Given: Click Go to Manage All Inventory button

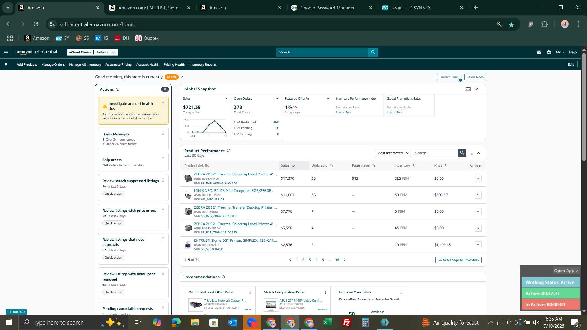Looking at the screenshot, I should 458,260.
